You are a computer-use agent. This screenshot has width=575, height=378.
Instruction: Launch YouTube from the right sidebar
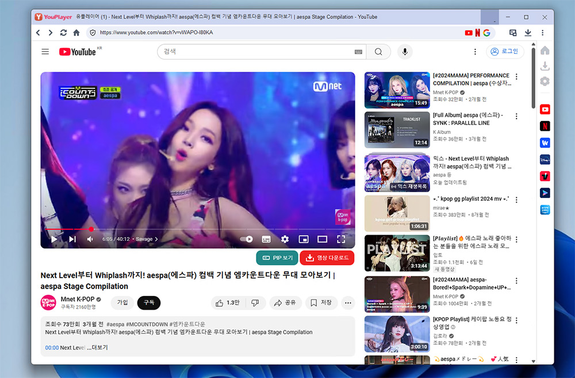(x=545, y=110)
